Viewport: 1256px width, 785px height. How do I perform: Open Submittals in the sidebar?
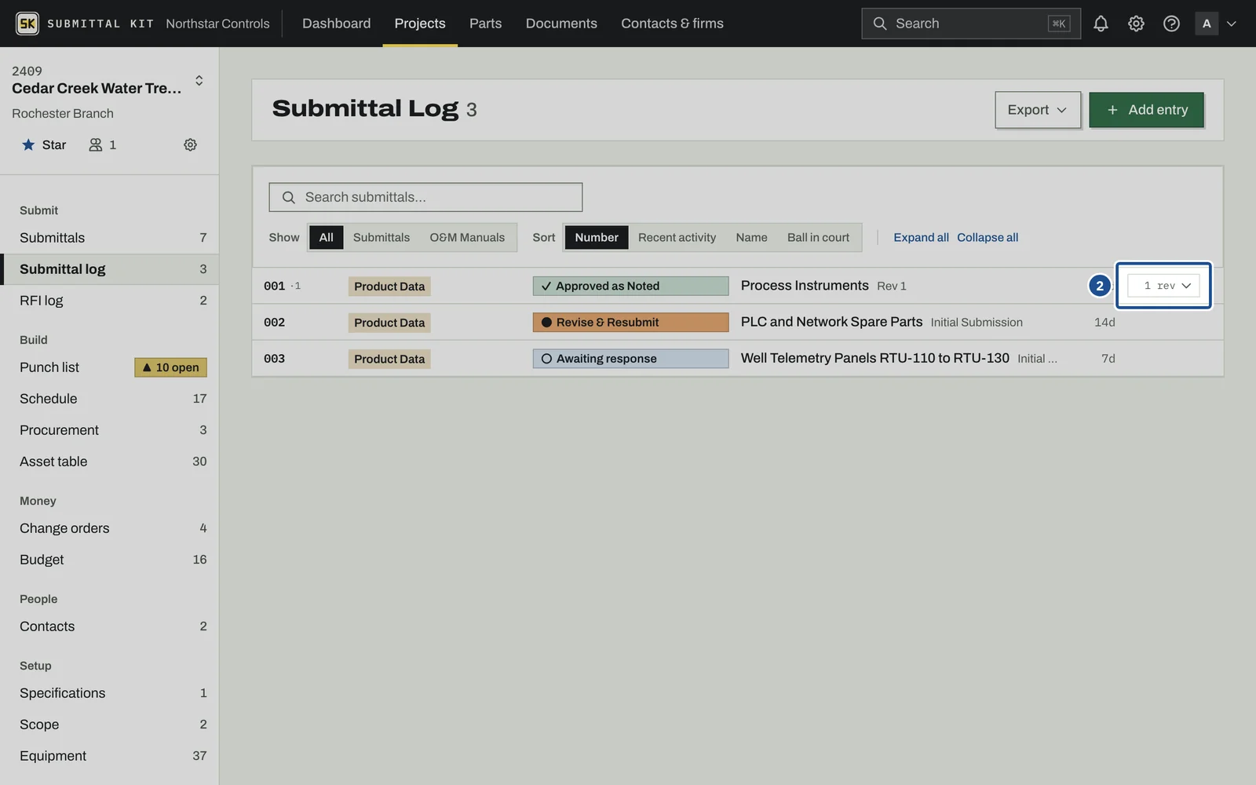click(110, 238)
